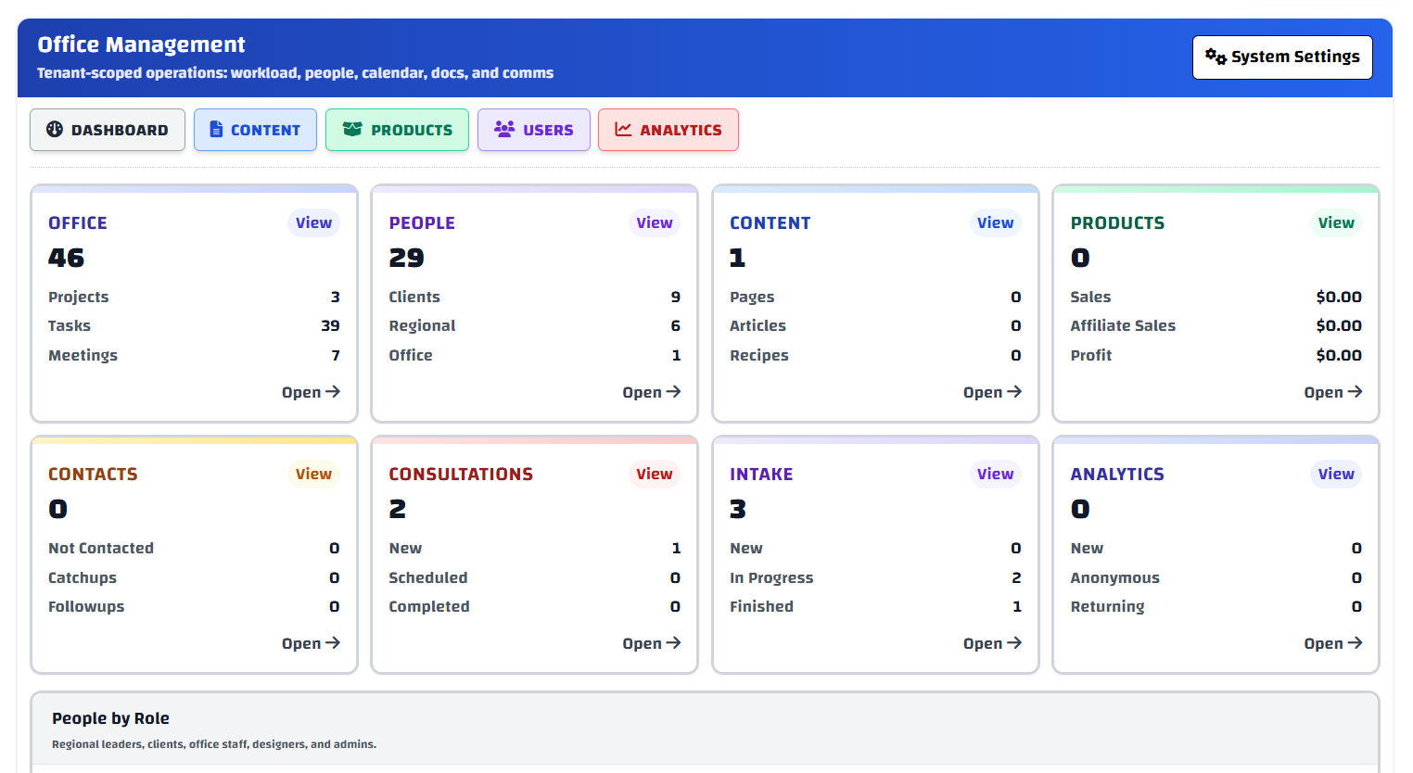Click the Analytics chart icon
The width and height of the screenshot is (1413, 773).
[x=623, y=130]
